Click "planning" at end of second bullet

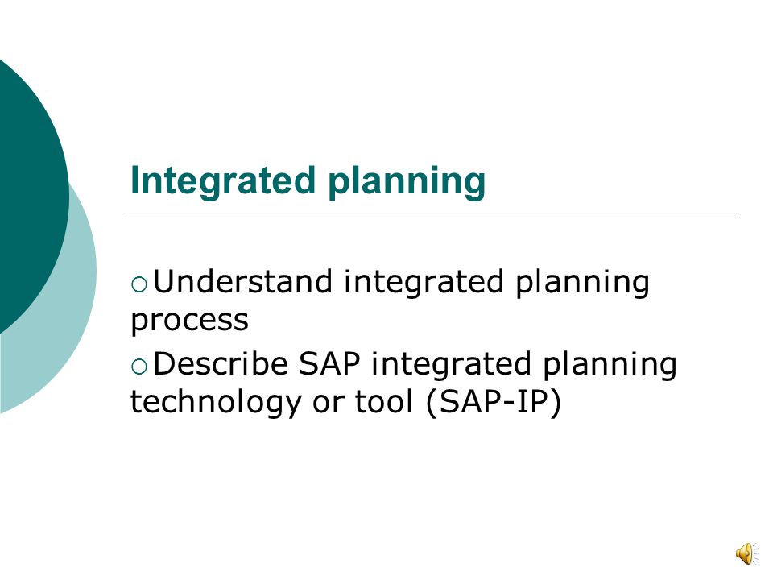coord(610,366)
